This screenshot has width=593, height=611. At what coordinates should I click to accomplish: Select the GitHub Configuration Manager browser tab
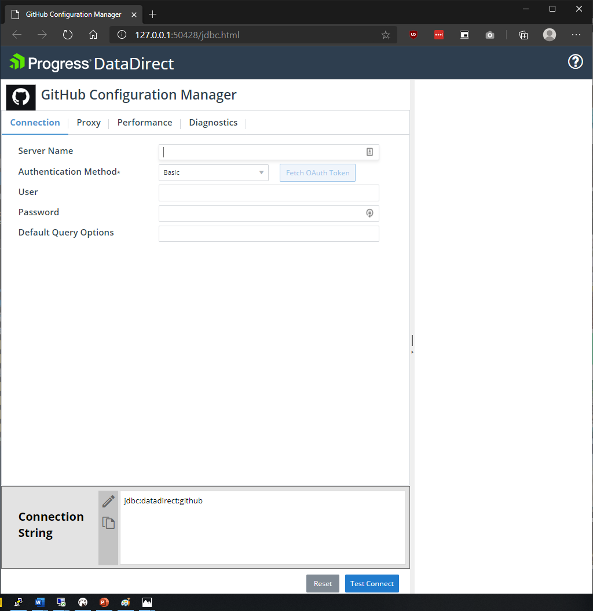tap(74, 14)
